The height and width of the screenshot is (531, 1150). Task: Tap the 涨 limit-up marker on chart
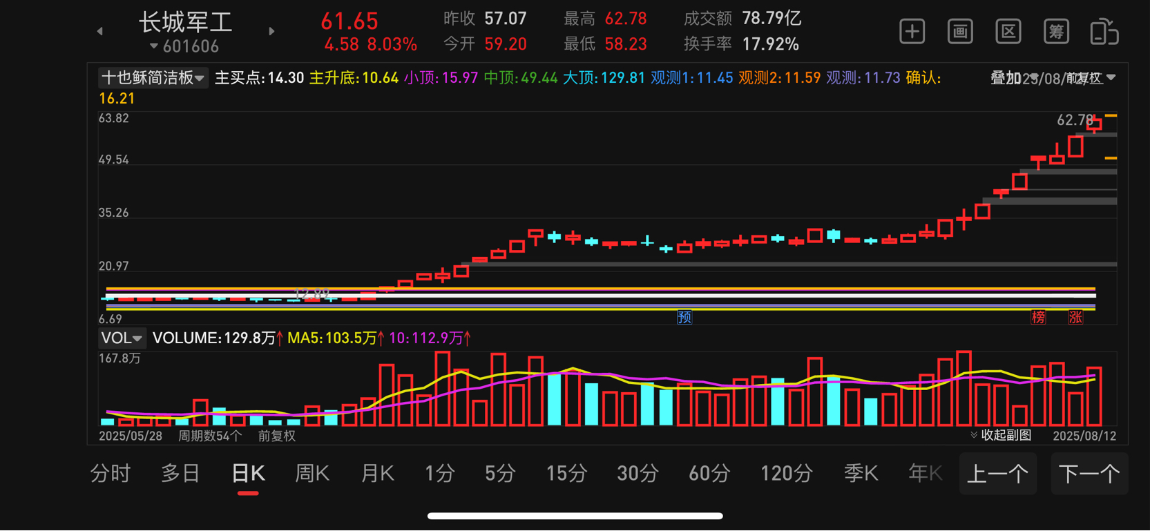(1075, 317)
